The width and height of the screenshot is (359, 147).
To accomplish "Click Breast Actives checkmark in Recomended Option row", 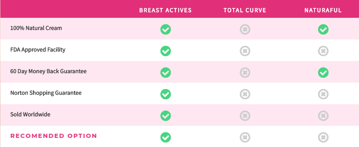I will (166, 138).
